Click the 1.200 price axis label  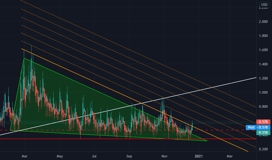(263, 78)
